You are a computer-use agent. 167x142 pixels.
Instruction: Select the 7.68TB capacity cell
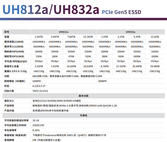71,37
